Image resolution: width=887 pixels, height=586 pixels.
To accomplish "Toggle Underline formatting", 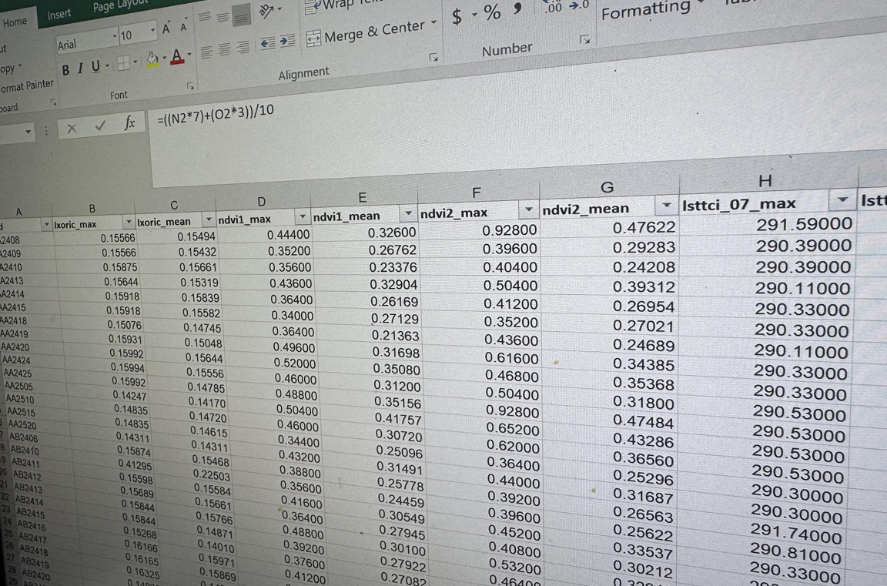I will click(95, 67).
